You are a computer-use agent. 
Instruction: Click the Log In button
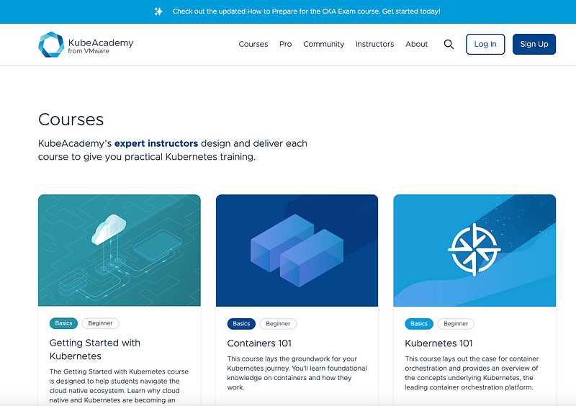(x=485, y=44)
